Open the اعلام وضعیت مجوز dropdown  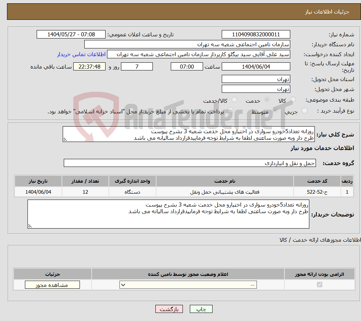click(188, 284)
